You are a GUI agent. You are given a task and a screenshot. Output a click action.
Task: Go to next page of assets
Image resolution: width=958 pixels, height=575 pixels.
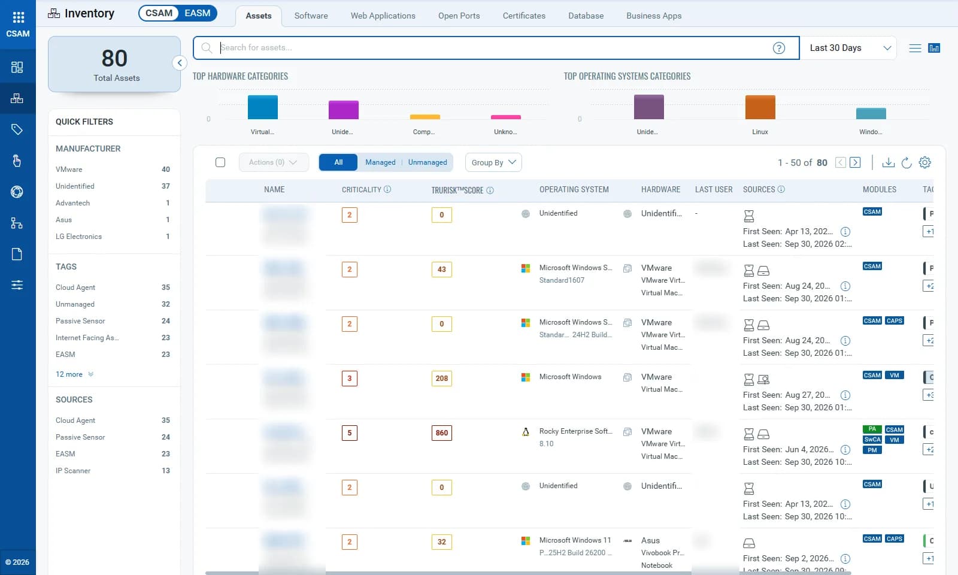(855, 162)
